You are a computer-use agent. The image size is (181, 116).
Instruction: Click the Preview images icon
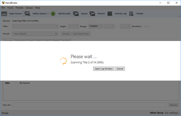click(92, 14)
